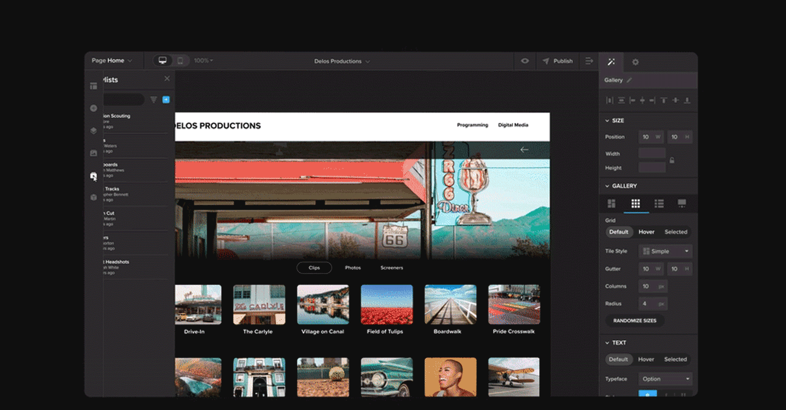786x410 pixels.
Task: Open the settings gear tab in right panel
Action: coord(635,61)
